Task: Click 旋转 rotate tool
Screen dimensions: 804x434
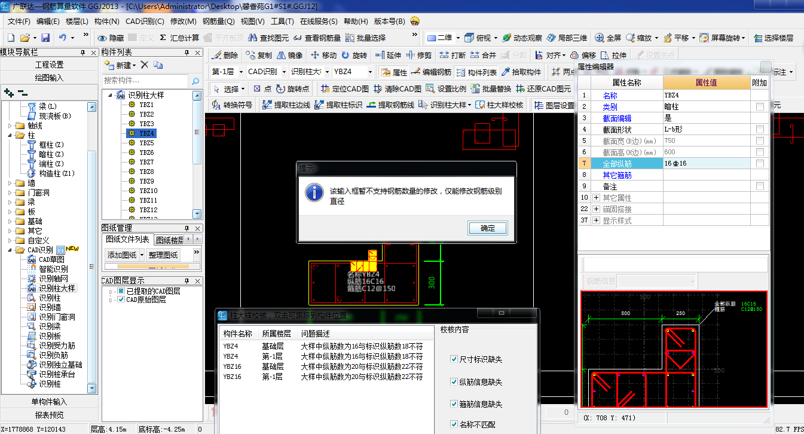Action: pos(354,55)
